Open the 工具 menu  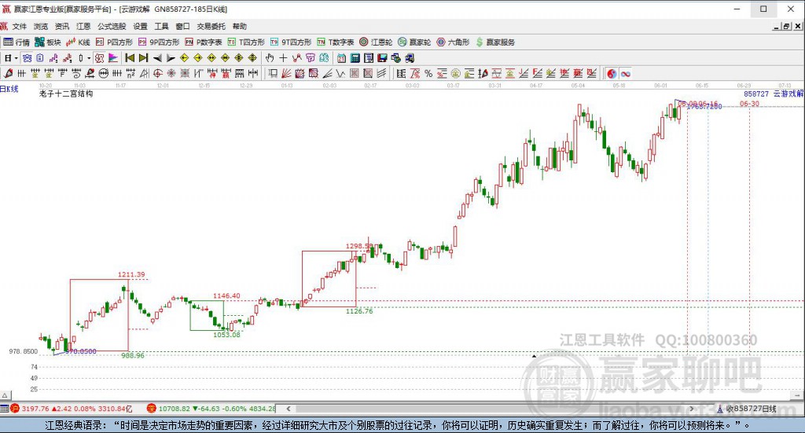point(162,26)
